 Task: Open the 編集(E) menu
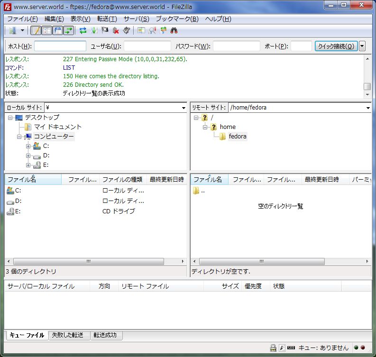tap(54, 18)
